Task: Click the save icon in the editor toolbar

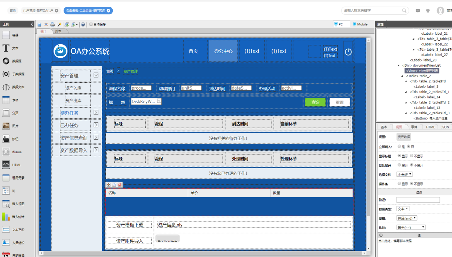Action: pos(40,25)
